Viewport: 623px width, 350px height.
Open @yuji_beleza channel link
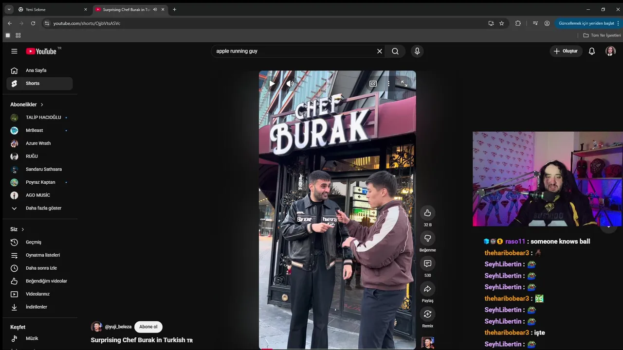pyautogui.click(x=118, y=327)
